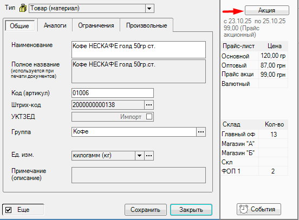The width and height of the screenshot is (299, 220).
Task: Focus the Наименование text field
Action: pos(139,50)
